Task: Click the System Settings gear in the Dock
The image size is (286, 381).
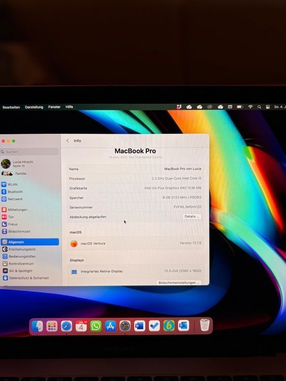Action: [125, 326]
